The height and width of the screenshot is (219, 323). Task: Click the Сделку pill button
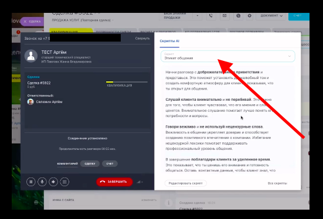pos(90,163)
